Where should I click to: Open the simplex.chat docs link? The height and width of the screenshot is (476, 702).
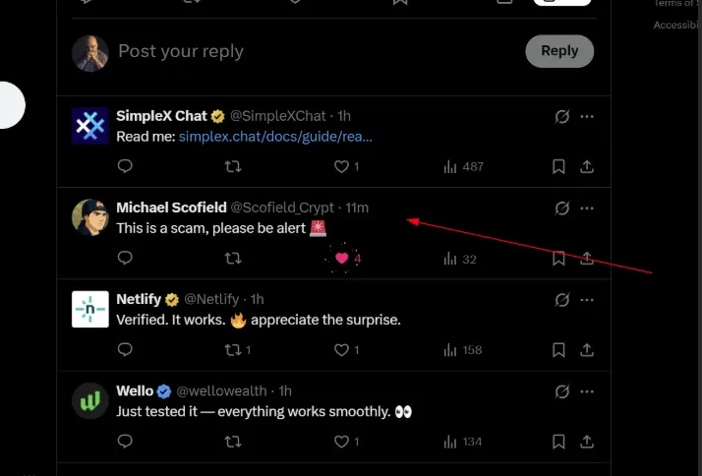[275, 136]
